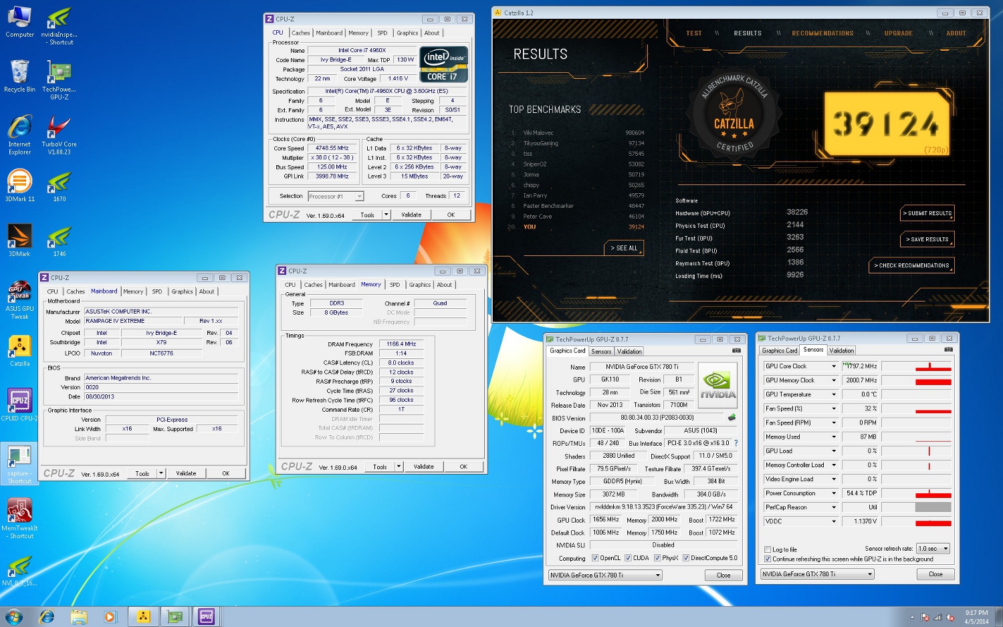Select the Sensors tab in GPU-Z Graphics Card window
Image resolution: width=1003 pixels, height=627 pixels.
(601, 352)
